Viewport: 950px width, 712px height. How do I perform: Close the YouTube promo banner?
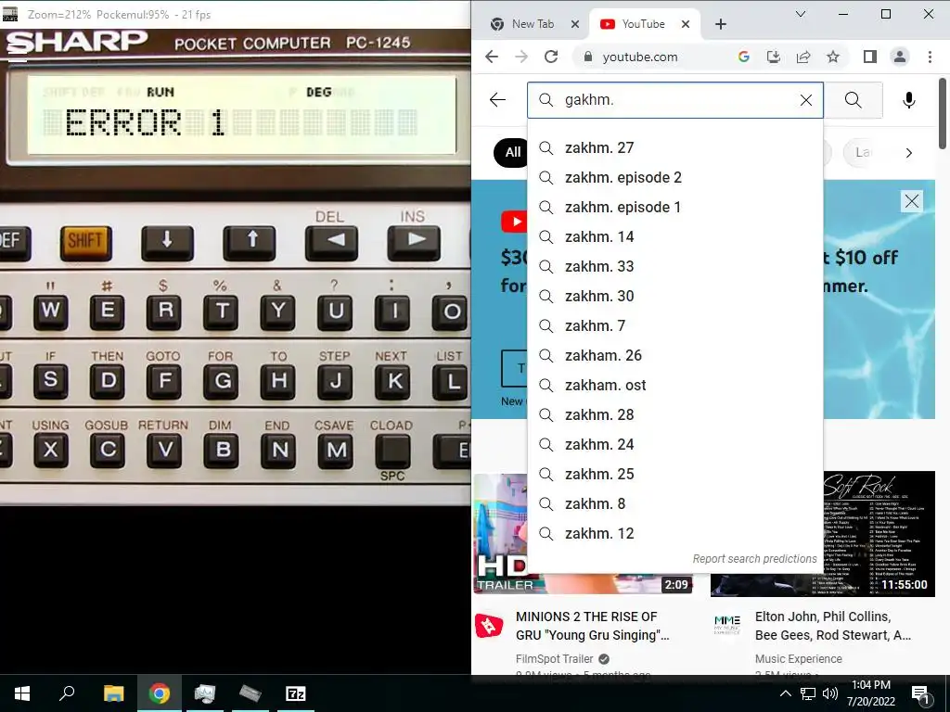[912, 201]
